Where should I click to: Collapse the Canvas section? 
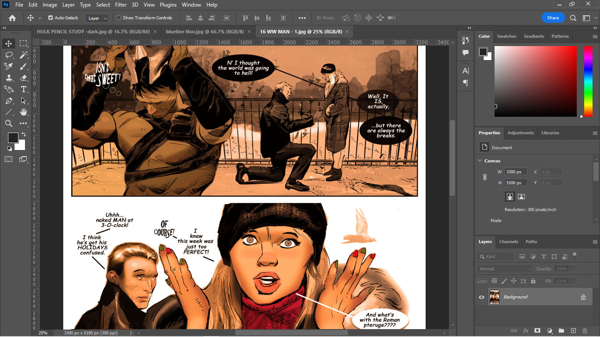pyautogui.click(x=480, y=161)
